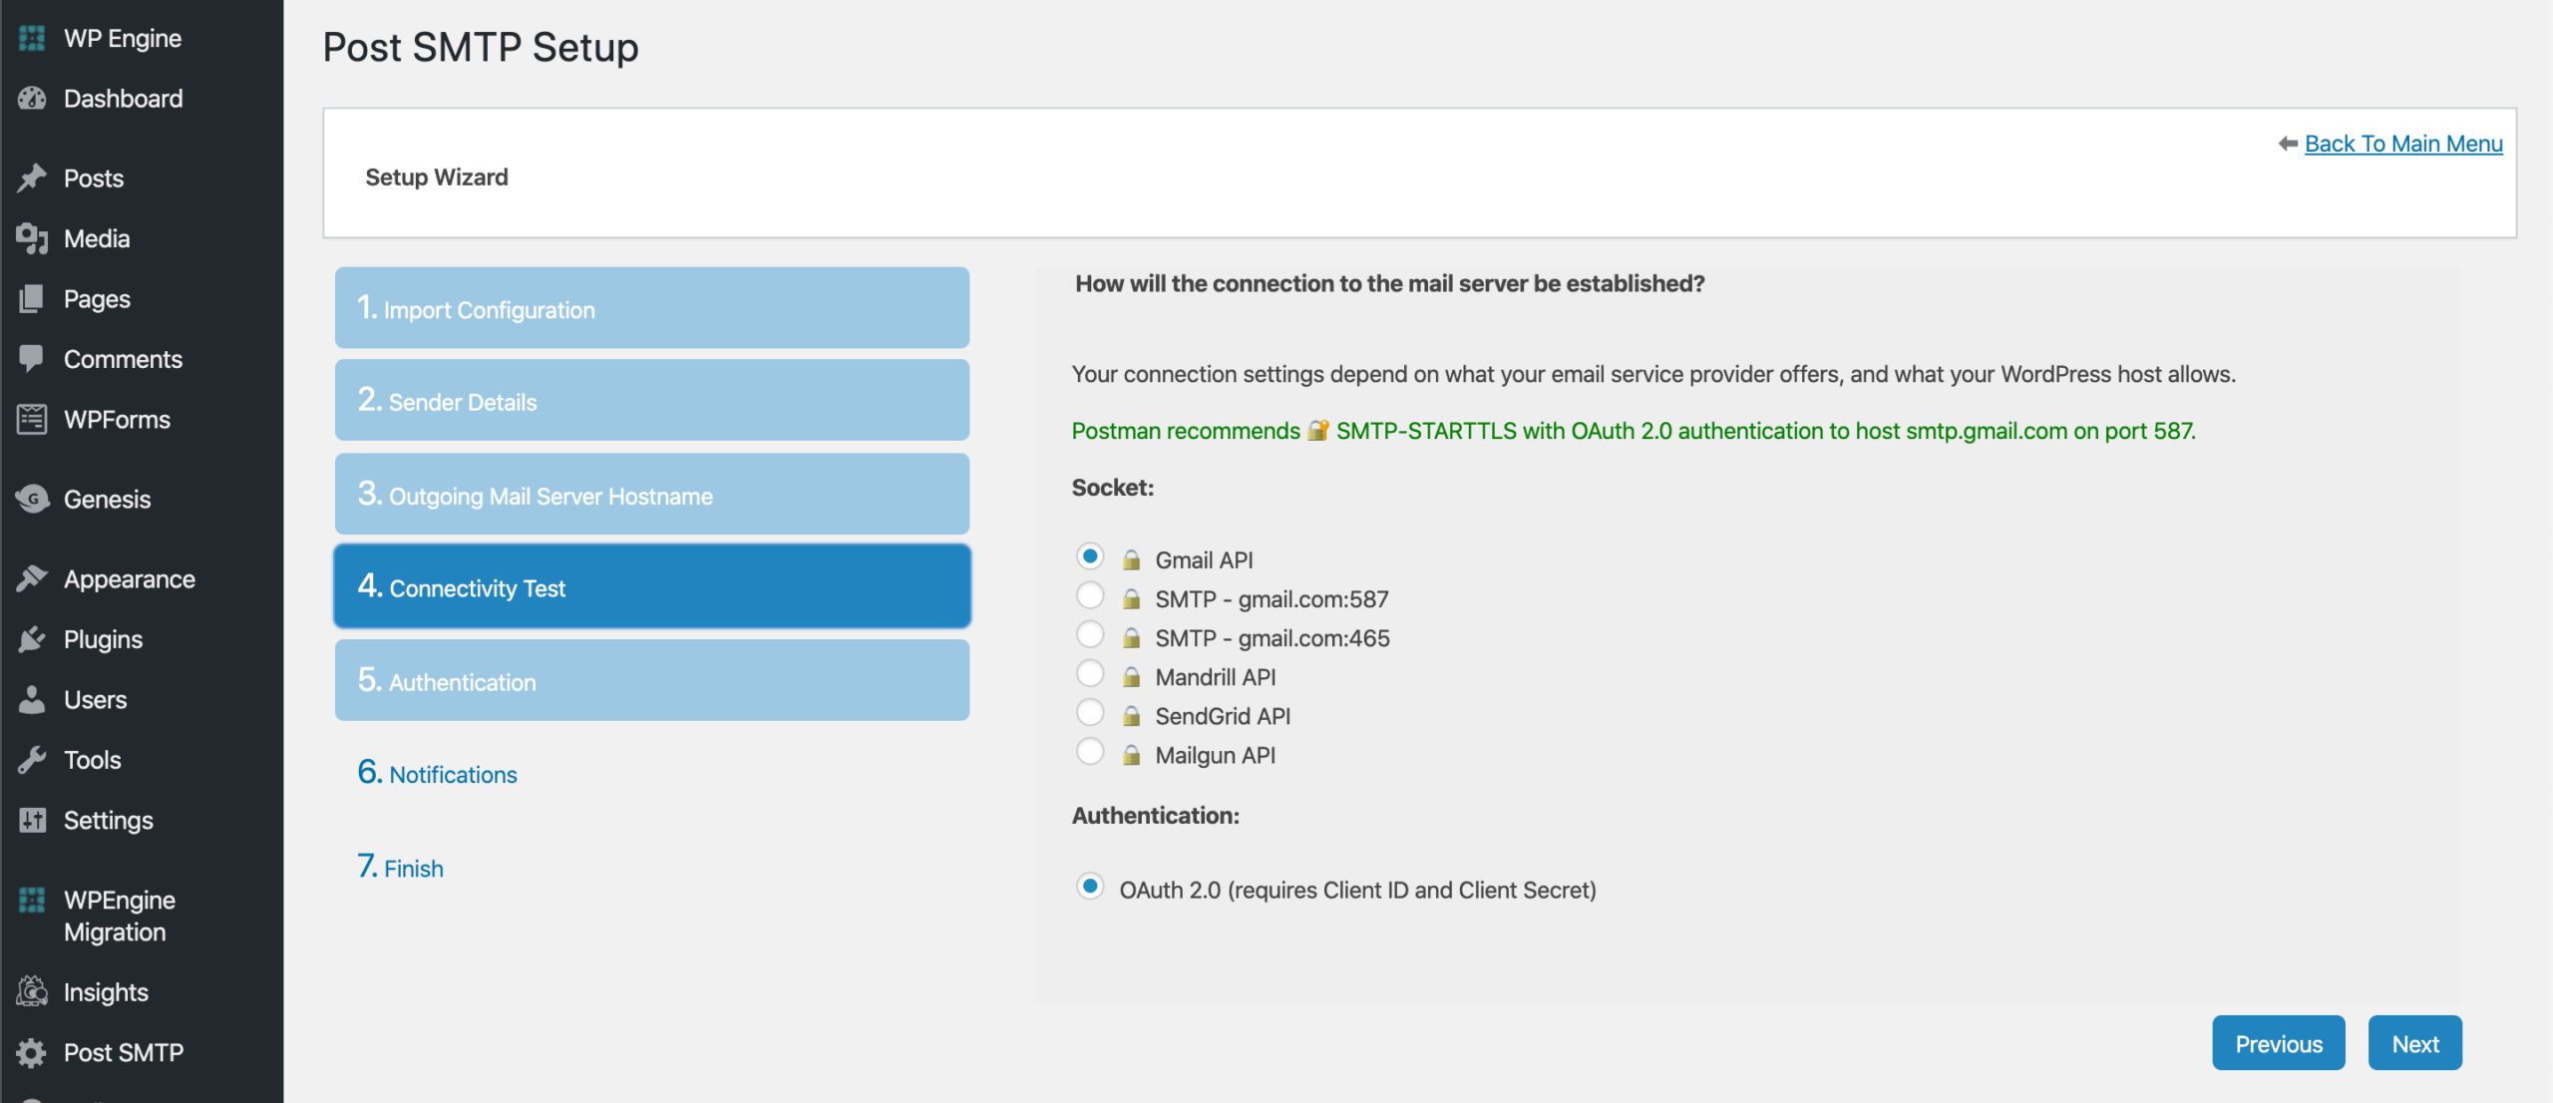Click the Plugins plug icon

[x=32, y=639]
